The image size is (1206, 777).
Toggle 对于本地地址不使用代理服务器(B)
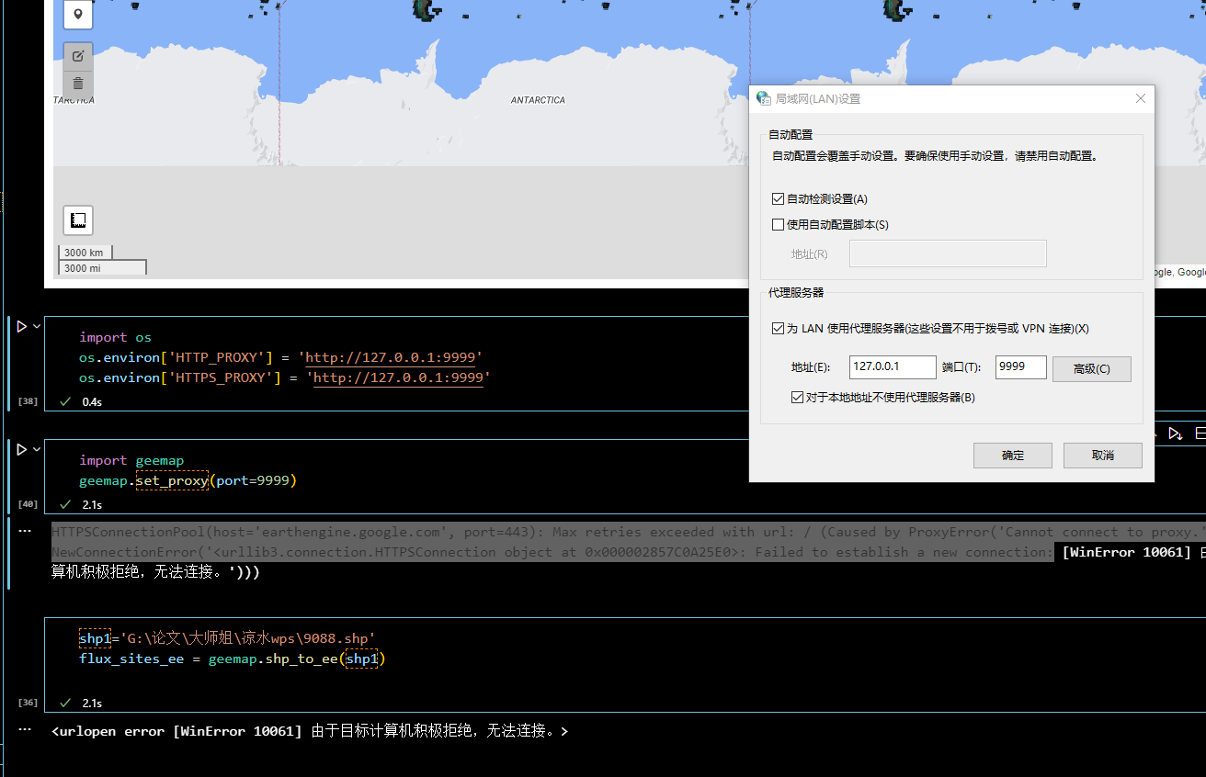(x=797, y=397)
